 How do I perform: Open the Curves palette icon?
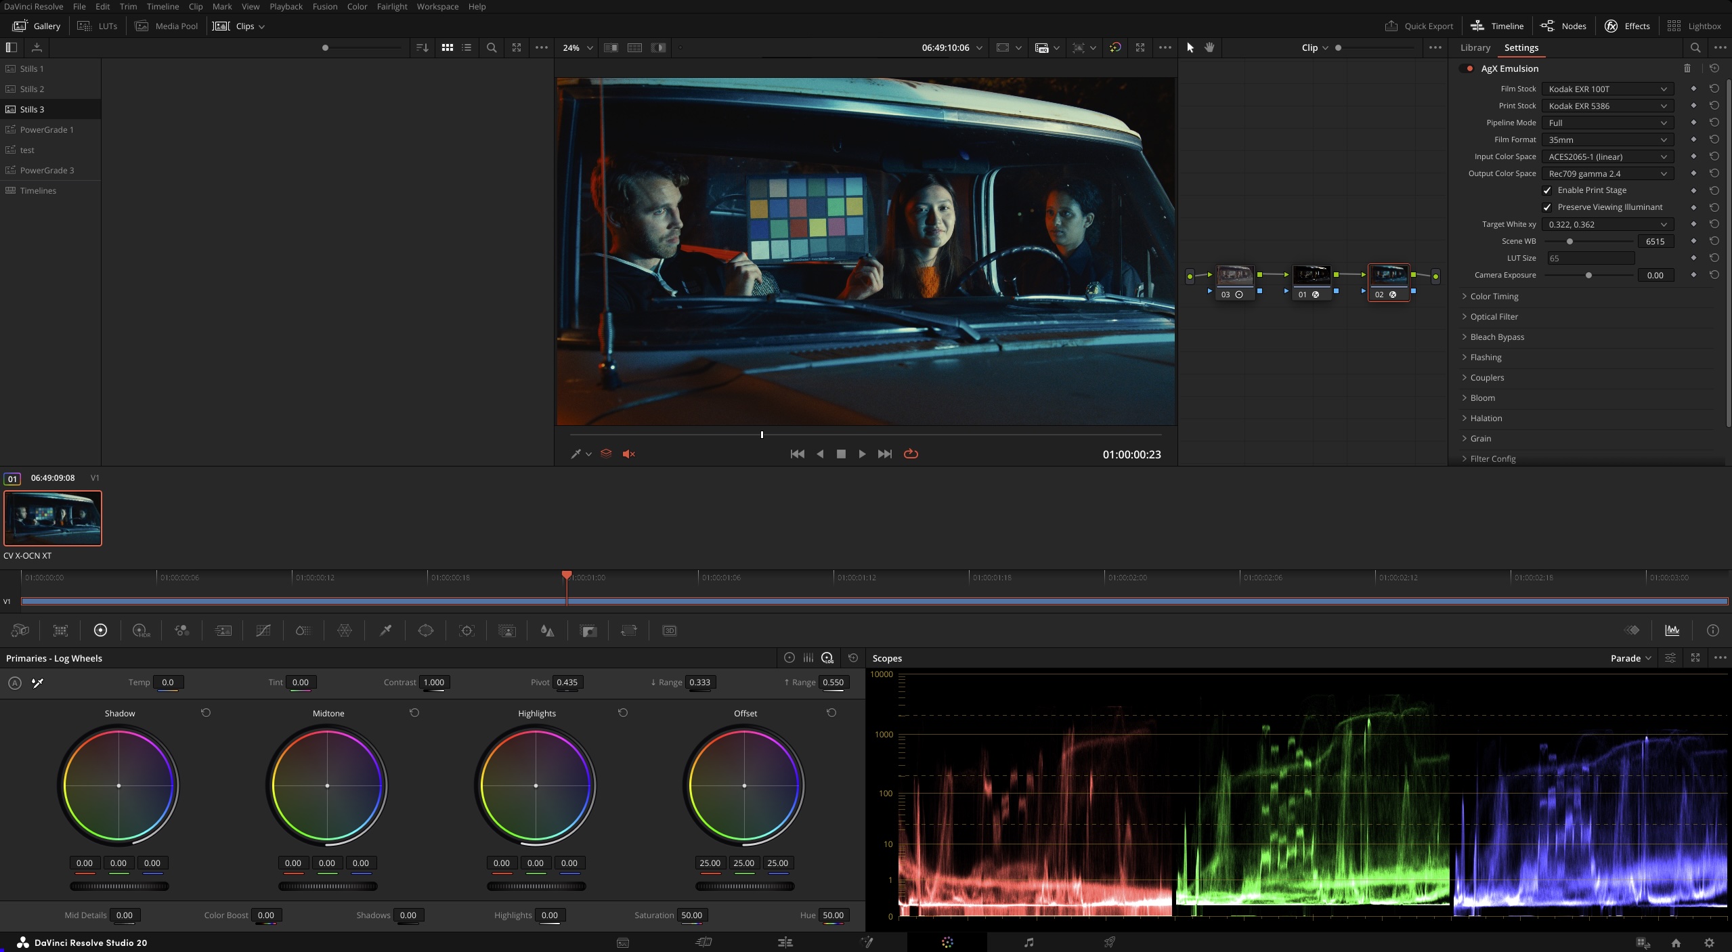click(263, 630)
